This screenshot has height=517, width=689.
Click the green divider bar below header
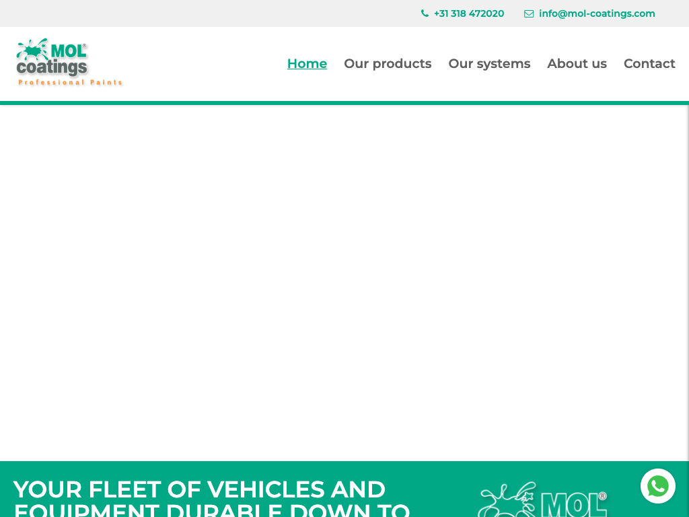[344, 103]
